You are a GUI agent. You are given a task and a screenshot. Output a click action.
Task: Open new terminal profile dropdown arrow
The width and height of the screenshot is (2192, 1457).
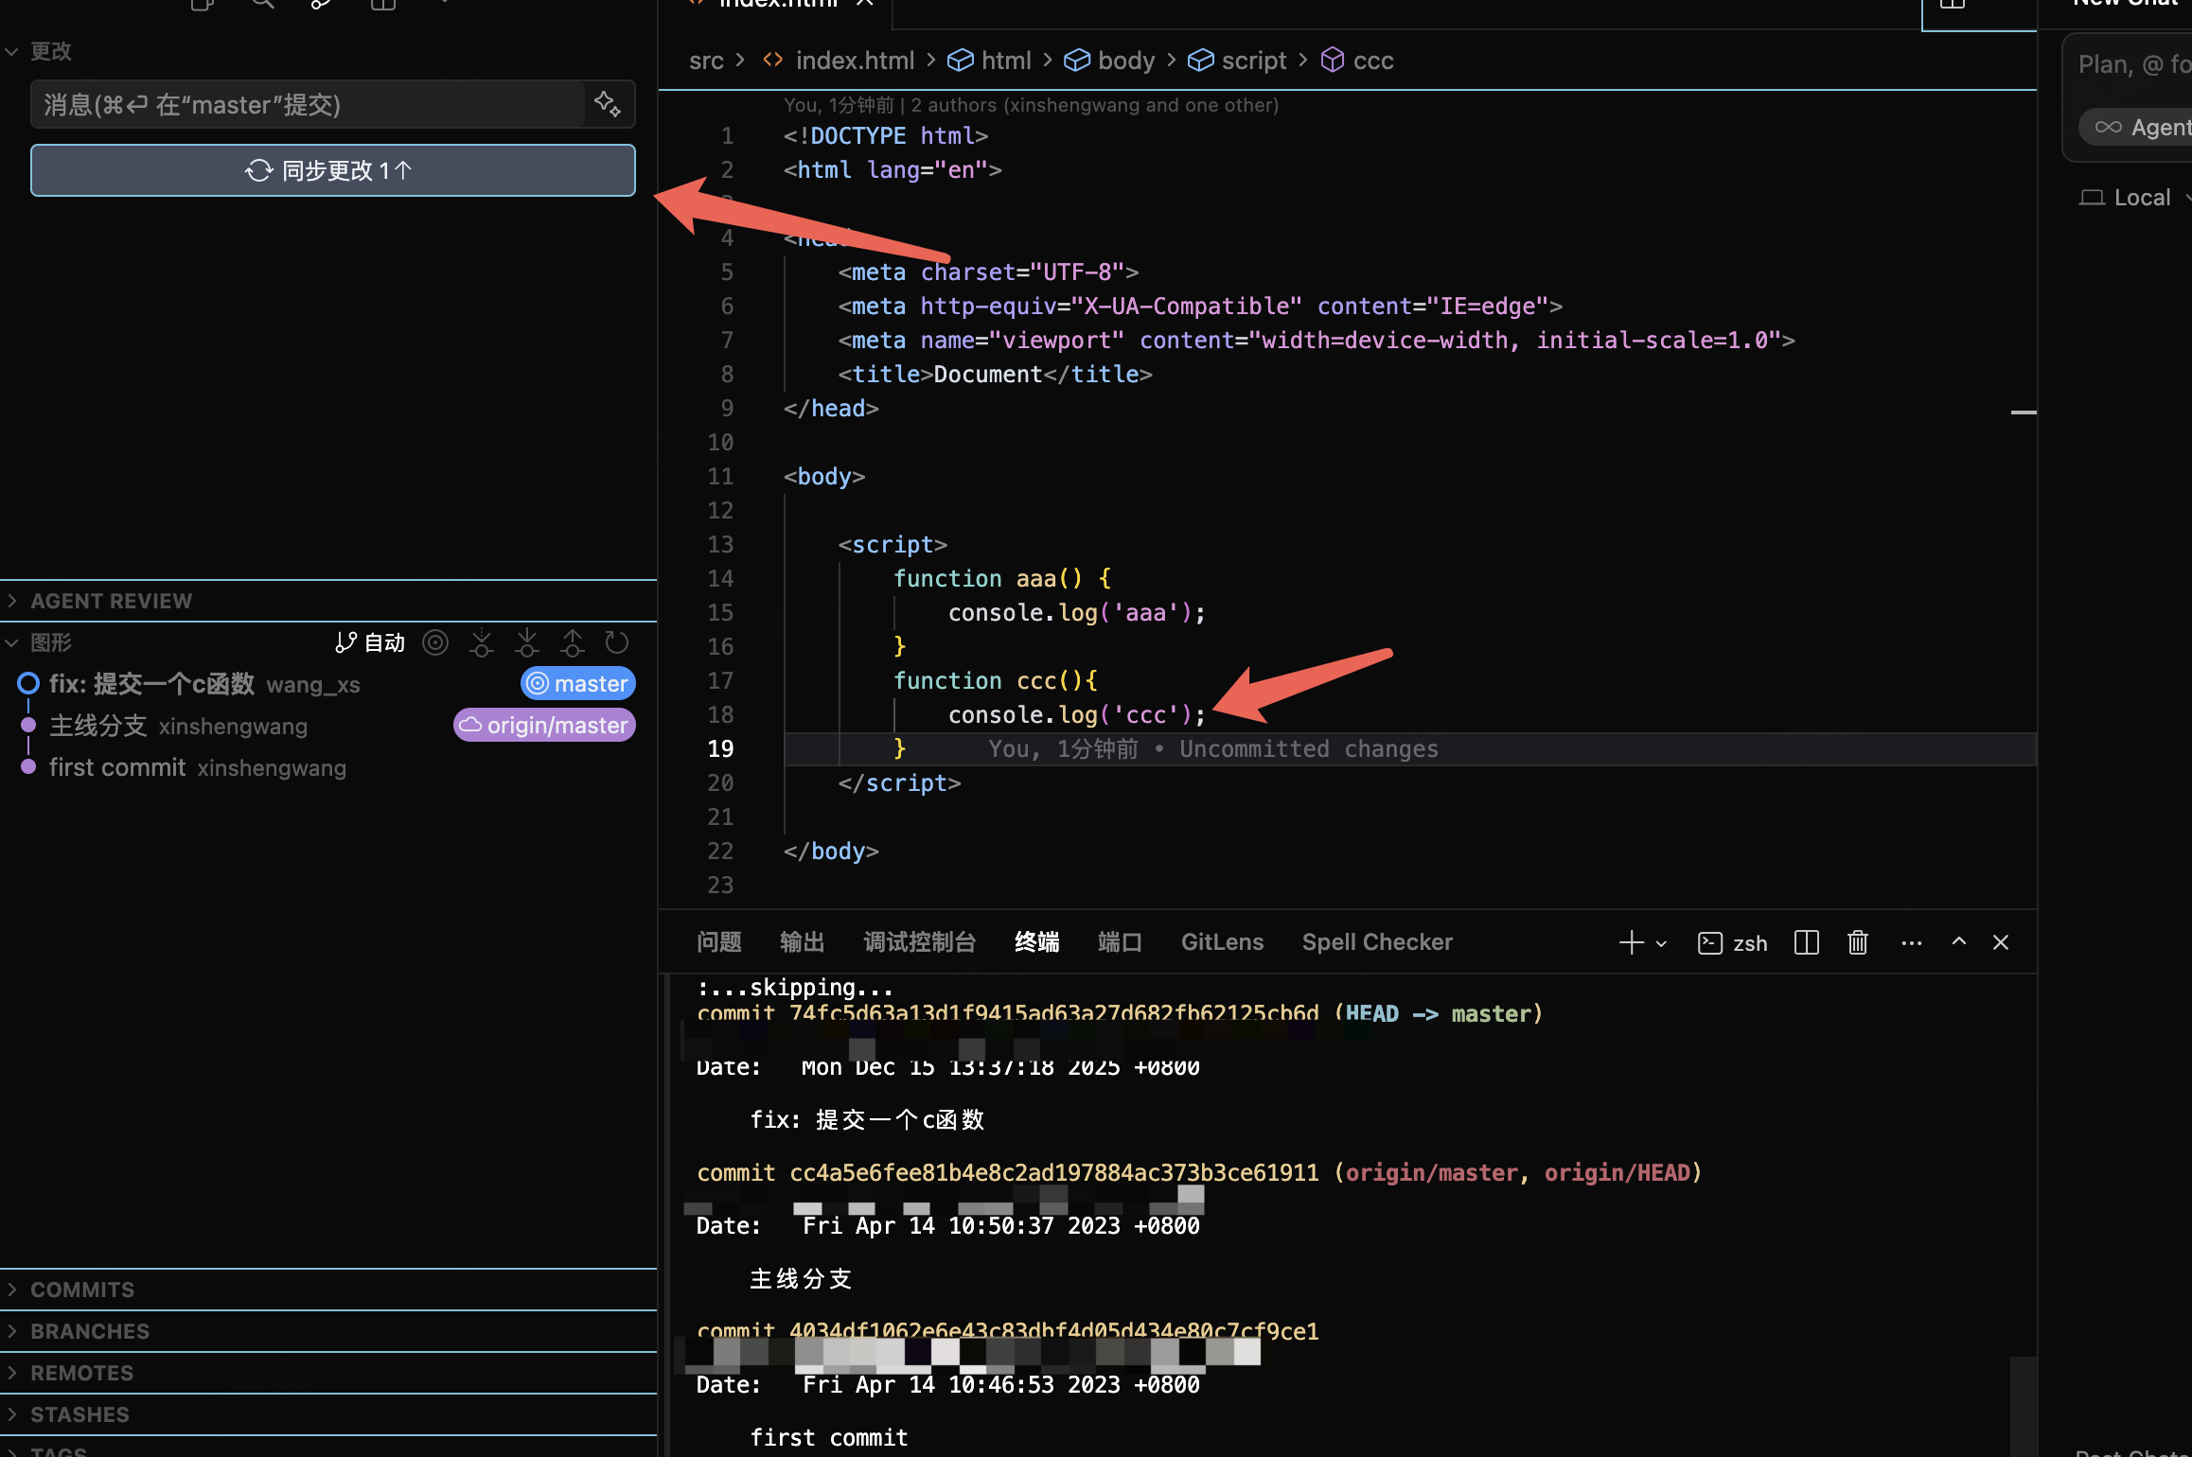click(1661, 943)
